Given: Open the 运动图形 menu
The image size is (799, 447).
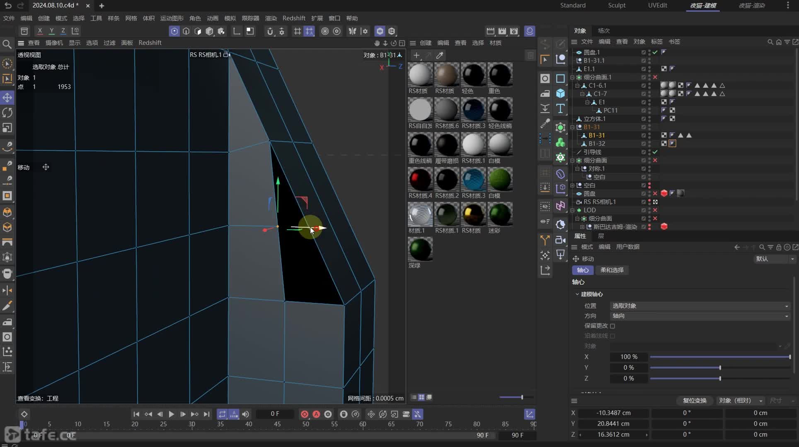Looking at the screenshot, I should click(172, 18).
